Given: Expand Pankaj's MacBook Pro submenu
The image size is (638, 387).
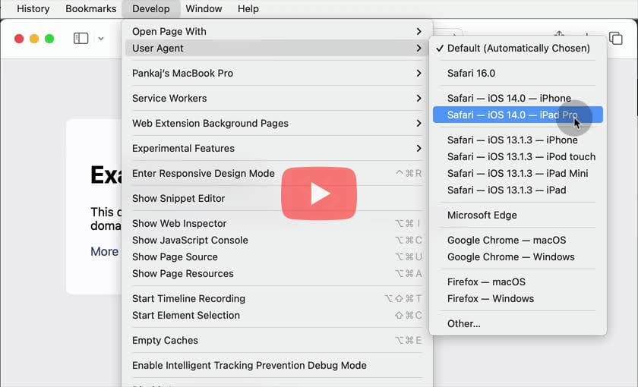Looking at the screenshot, I should coord(276,73).
